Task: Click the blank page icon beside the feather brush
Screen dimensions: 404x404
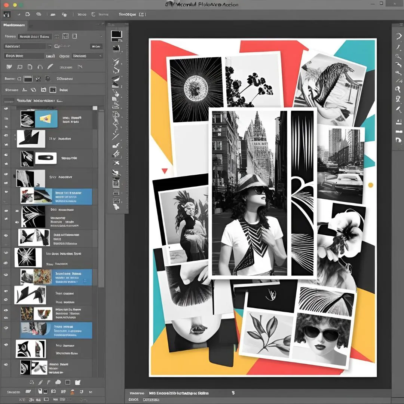Action: coord(30,67)
